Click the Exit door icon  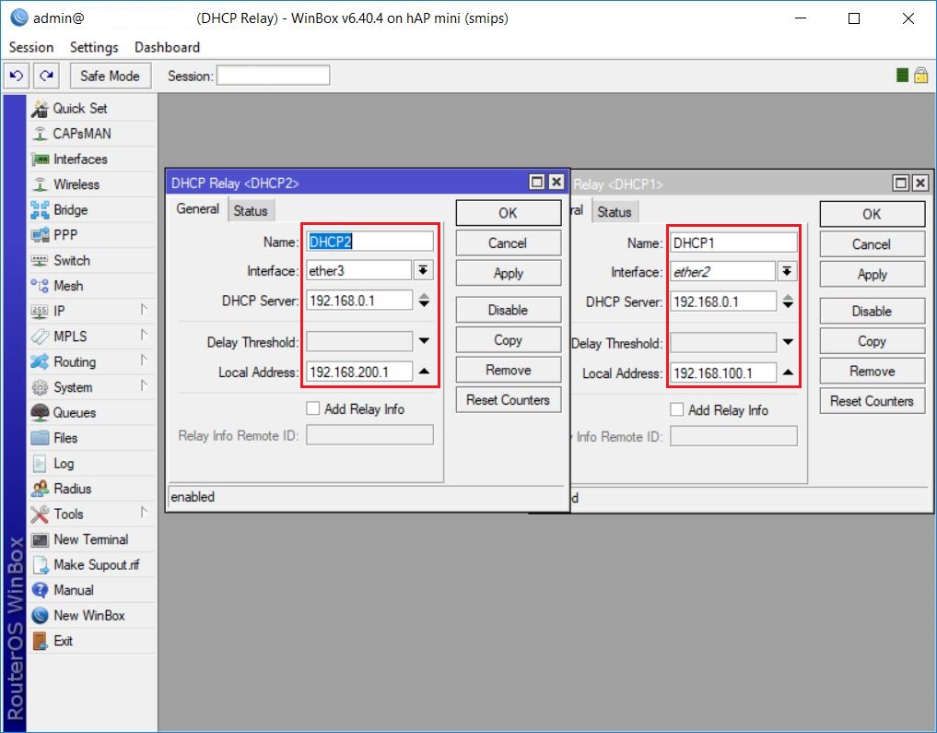(40, 641)
